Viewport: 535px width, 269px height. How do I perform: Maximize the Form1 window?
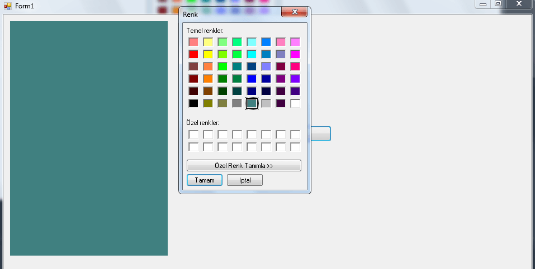coord(498,4)
